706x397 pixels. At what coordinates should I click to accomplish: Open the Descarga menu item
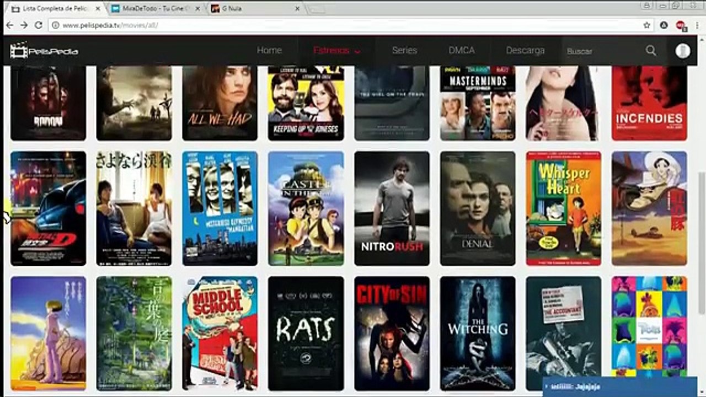point(525,50)
